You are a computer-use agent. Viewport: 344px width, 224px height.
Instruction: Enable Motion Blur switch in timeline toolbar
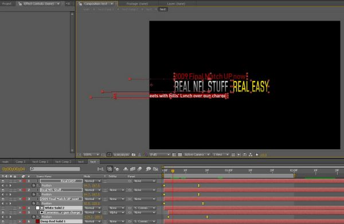point(139,169)
